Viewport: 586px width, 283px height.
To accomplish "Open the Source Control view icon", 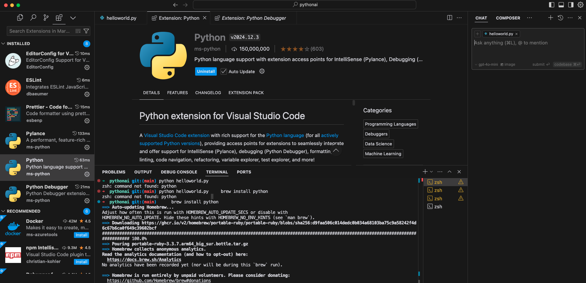I will pyautogui.click(x=46, y=18).
